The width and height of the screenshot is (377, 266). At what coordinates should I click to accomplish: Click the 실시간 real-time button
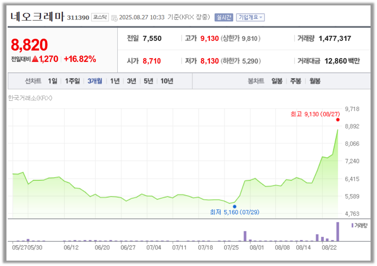(x=224, y=17)
